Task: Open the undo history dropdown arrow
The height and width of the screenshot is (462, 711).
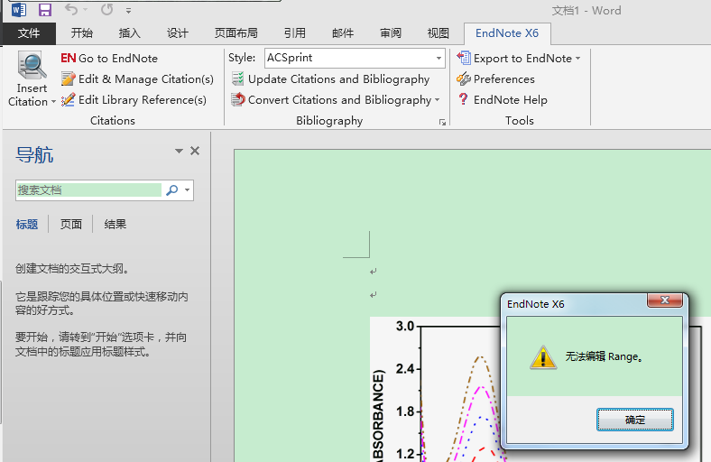Action: click(86, 10)
